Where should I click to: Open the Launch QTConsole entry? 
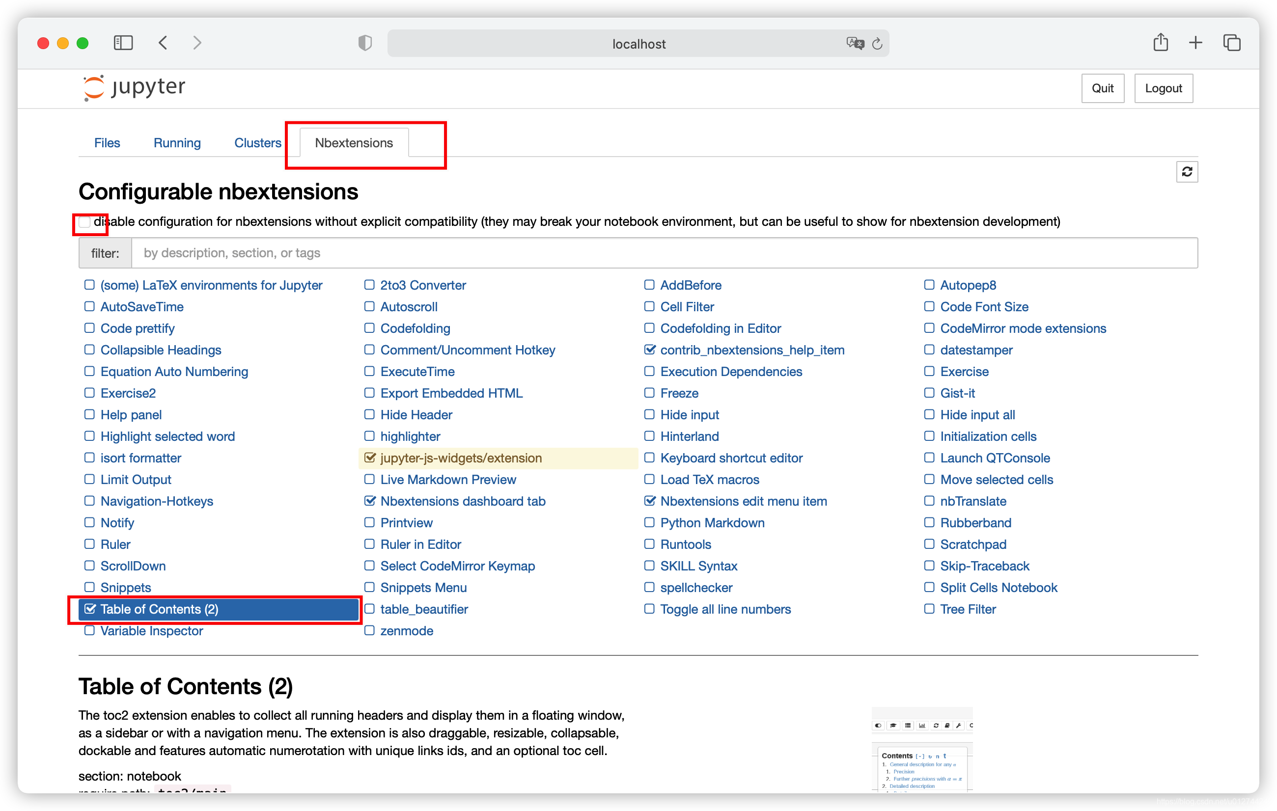click(995, 458)
